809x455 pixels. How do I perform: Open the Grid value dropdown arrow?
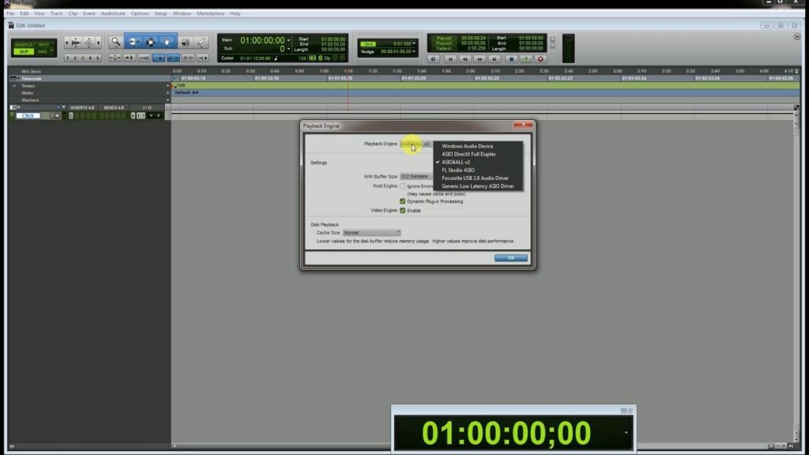point(414,44)
